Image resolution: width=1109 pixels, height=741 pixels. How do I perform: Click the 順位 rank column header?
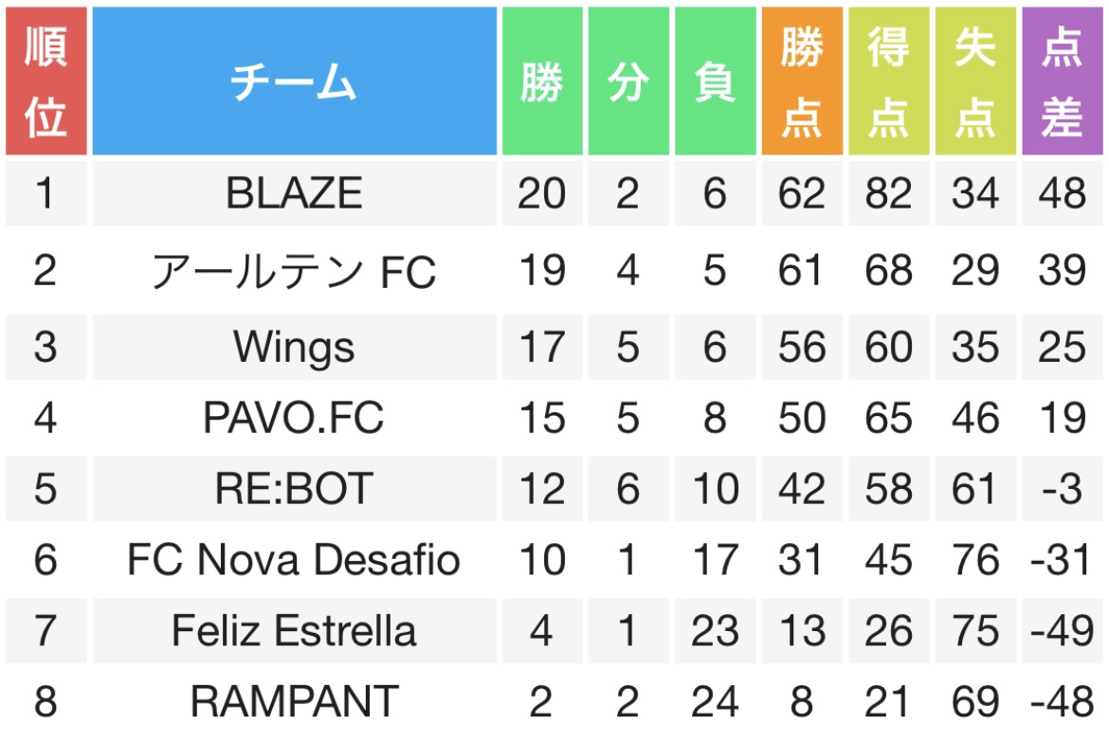pyautogui.click(x=46, y=81)
